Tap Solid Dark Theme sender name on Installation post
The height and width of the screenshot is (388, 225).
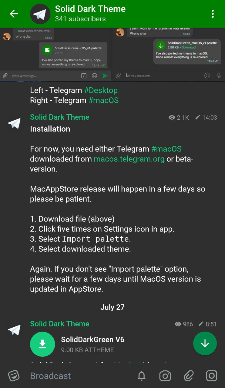(x=60, y=117)
